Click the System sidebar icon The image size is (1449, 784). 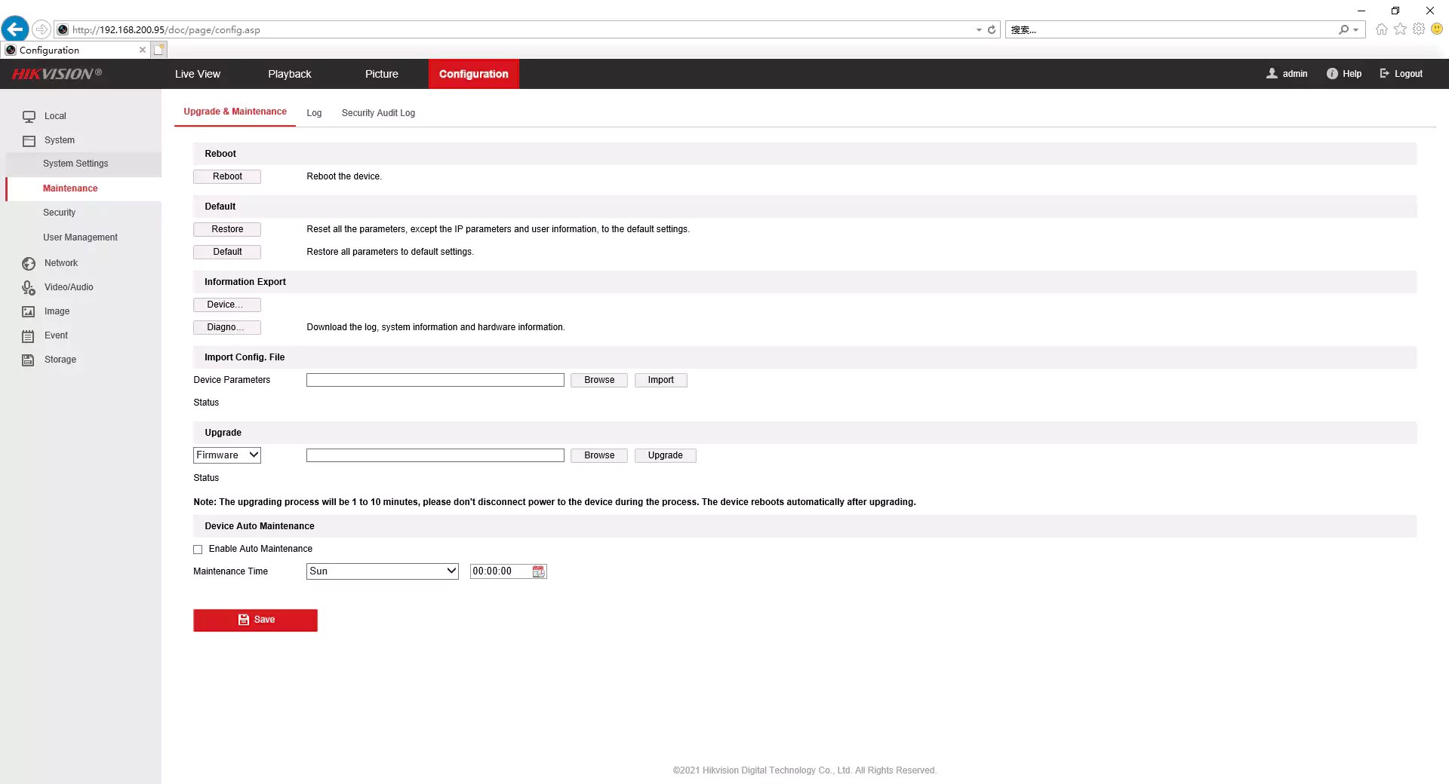[x=28, y=140]
